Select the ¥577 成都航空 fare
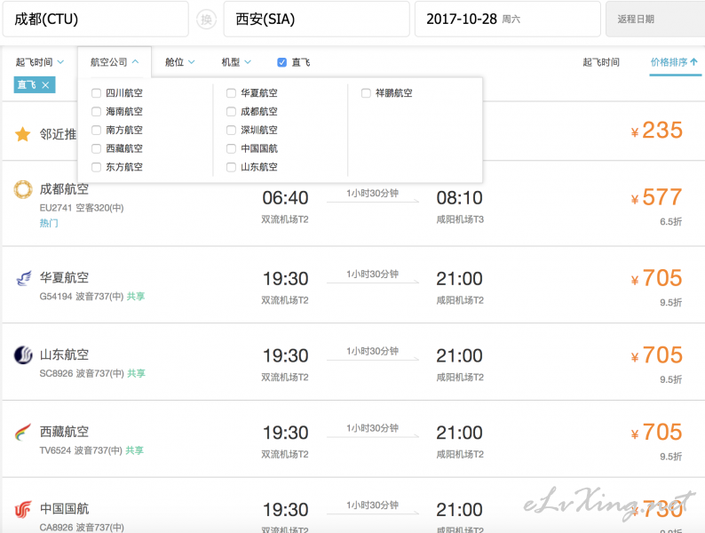The height and width of the screenshot is (533, 705). [657, 197]
